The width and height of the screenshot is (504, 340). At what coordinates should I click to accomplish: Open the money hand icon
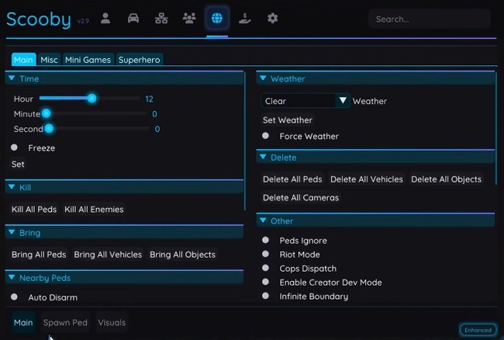(x=245, y=19)
